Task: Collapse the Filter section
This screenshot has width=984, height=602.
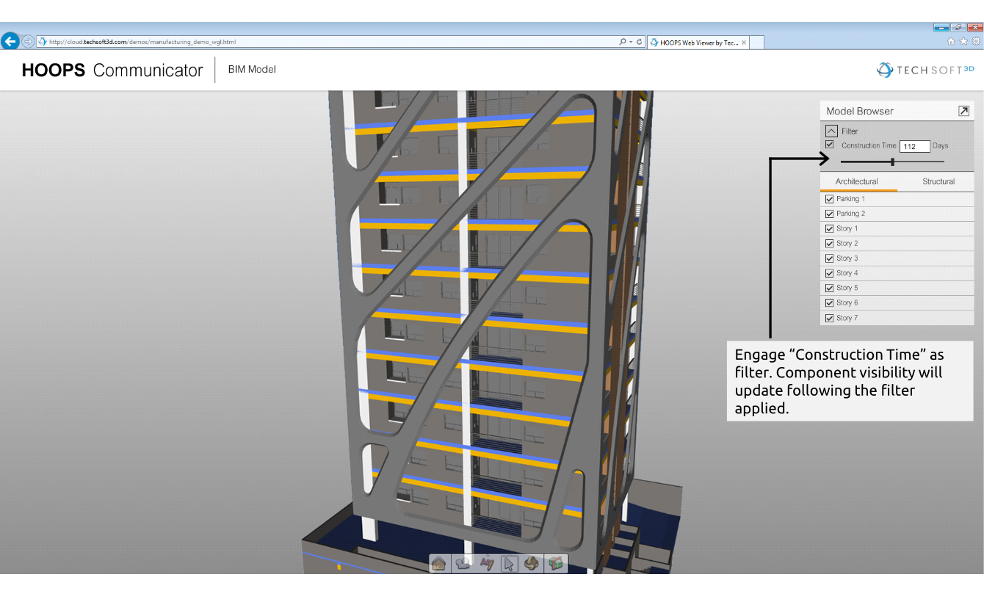Action: (x=831, y=130)
